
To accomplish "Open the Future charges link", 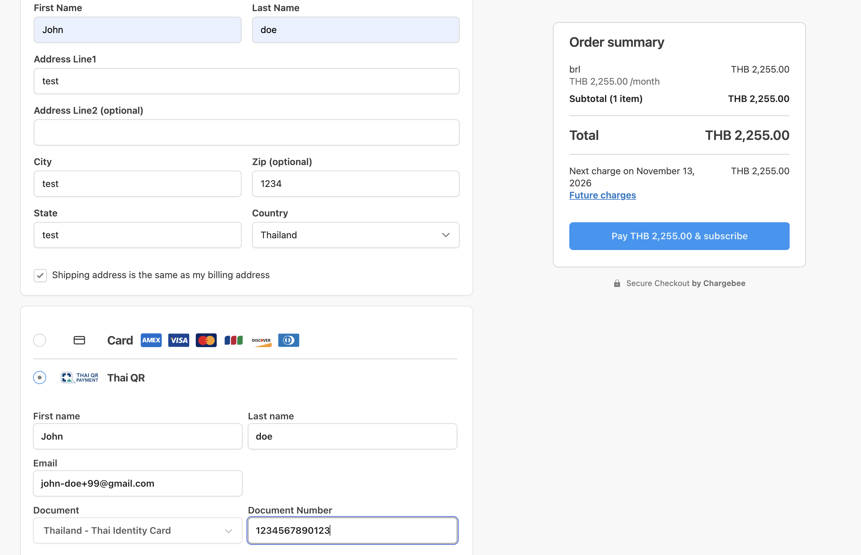I will 603,195.
